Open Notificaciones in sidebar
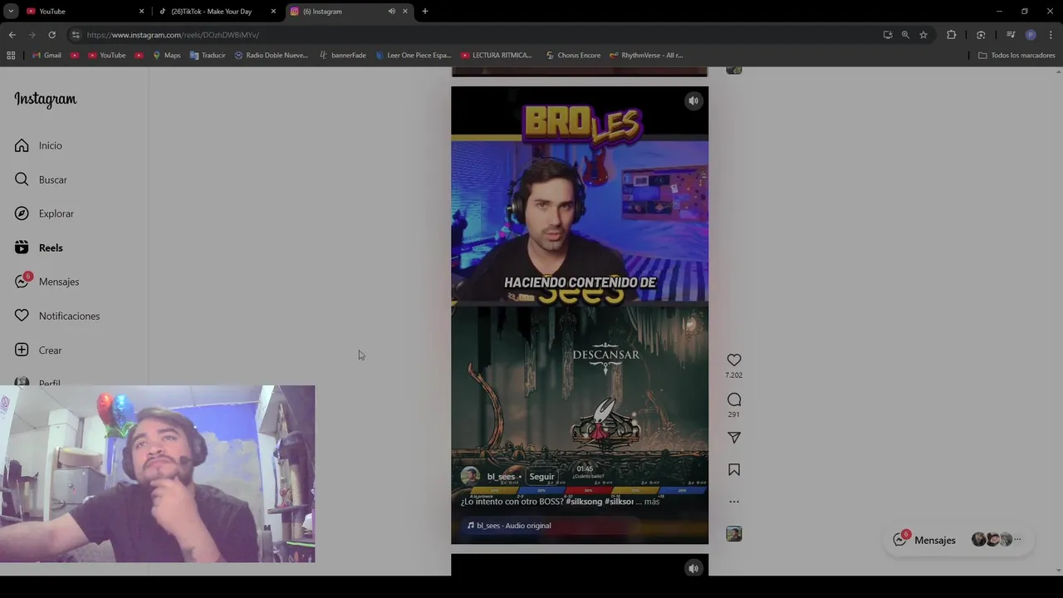1063x598 pixels. click(56, 316)
